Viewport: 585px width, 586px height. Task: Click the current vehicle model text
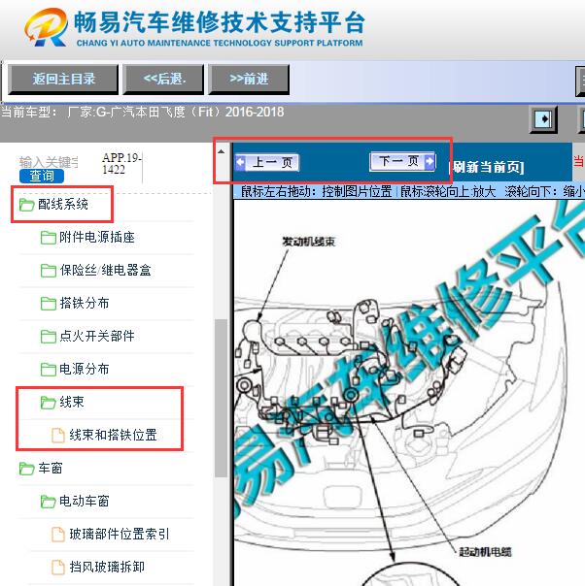click(143, 113)
